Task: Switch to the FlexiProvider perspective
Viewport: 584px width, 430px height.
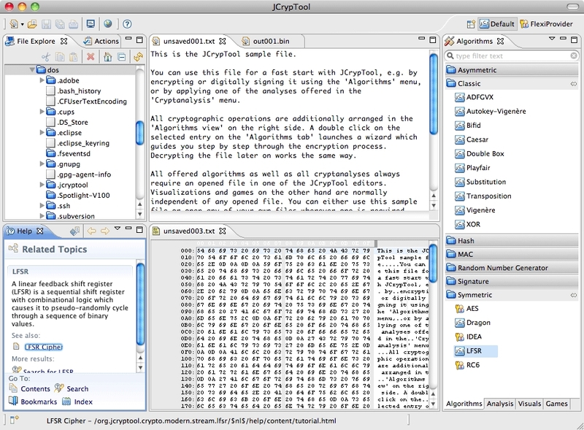Action: (546, 24)
